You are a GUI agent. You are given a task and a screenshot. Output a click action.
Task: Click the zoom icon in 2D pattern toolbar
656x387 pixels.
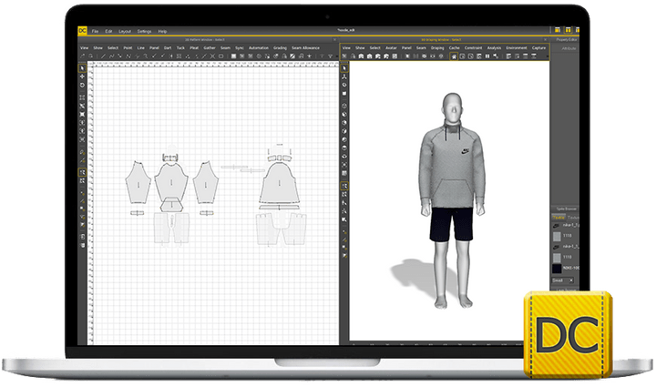pyautogui.click(x=84, y=56)
